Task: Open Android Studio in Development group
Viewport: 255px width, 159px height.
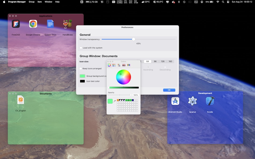Action: coord(175,101)
